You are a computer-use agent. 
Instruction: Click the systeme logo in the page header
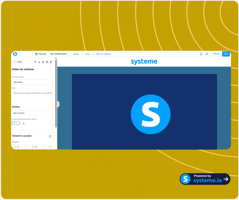click(144, 61)
